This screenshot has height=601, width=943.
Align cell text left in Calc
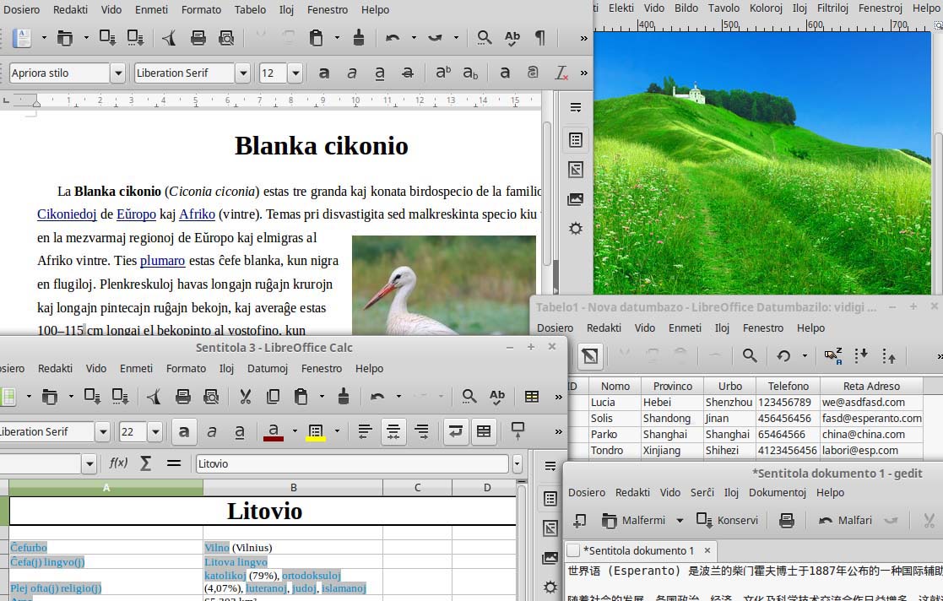[365, 431]
